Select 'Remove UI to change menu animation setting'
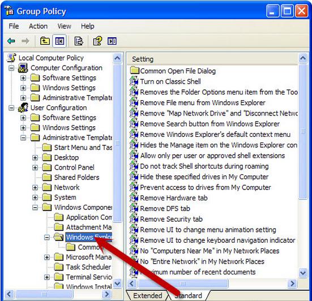 pyautogui.click(x=208, y=230)
